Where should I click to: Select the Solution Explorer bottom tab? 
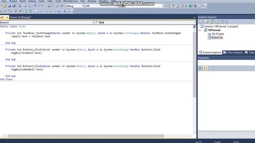tap(210, 52)
